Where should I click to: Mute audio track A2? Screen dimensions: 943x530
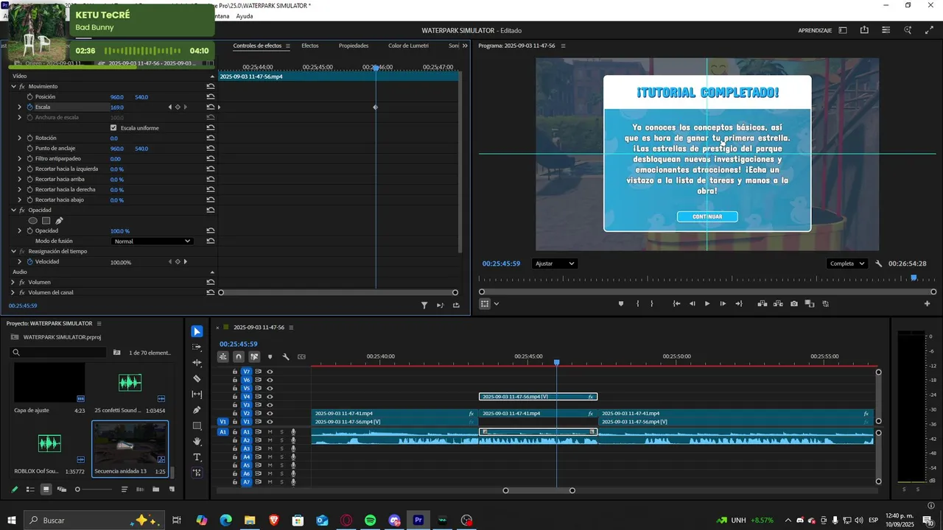[270, 440]
